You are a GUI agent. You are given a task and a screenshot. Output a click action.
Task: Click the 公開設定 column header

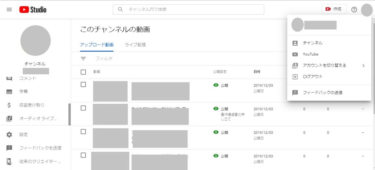220,72
